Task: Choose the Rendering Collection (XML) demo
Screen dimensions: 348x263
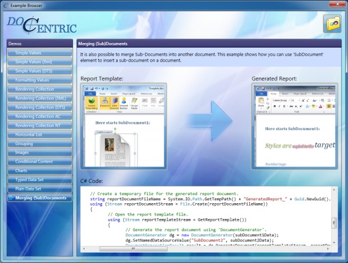Action: pos(39,98)
